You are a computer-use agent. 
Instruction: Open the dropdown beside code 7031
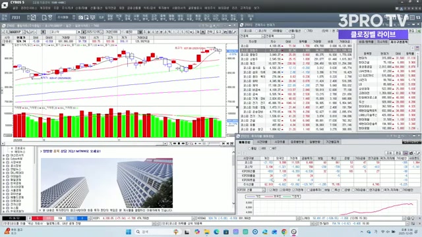pos(28,18)
